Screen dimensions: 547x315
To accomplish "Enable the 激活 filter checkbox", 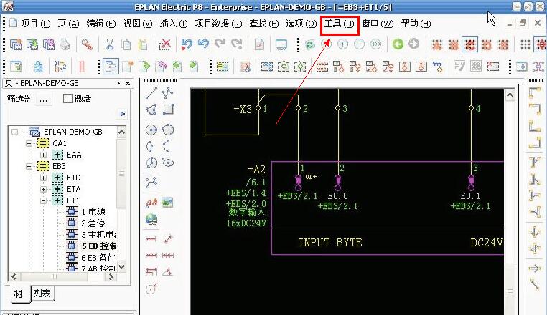I will 67,99.
